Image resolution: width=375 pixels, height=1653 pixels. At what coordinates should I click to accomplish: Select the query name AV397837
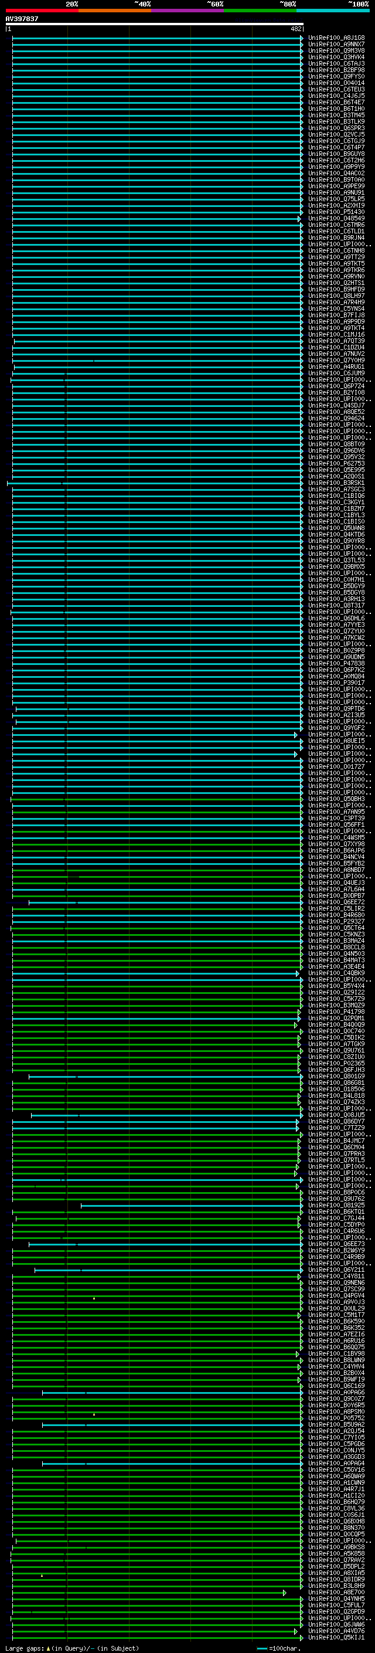[22, 19]
